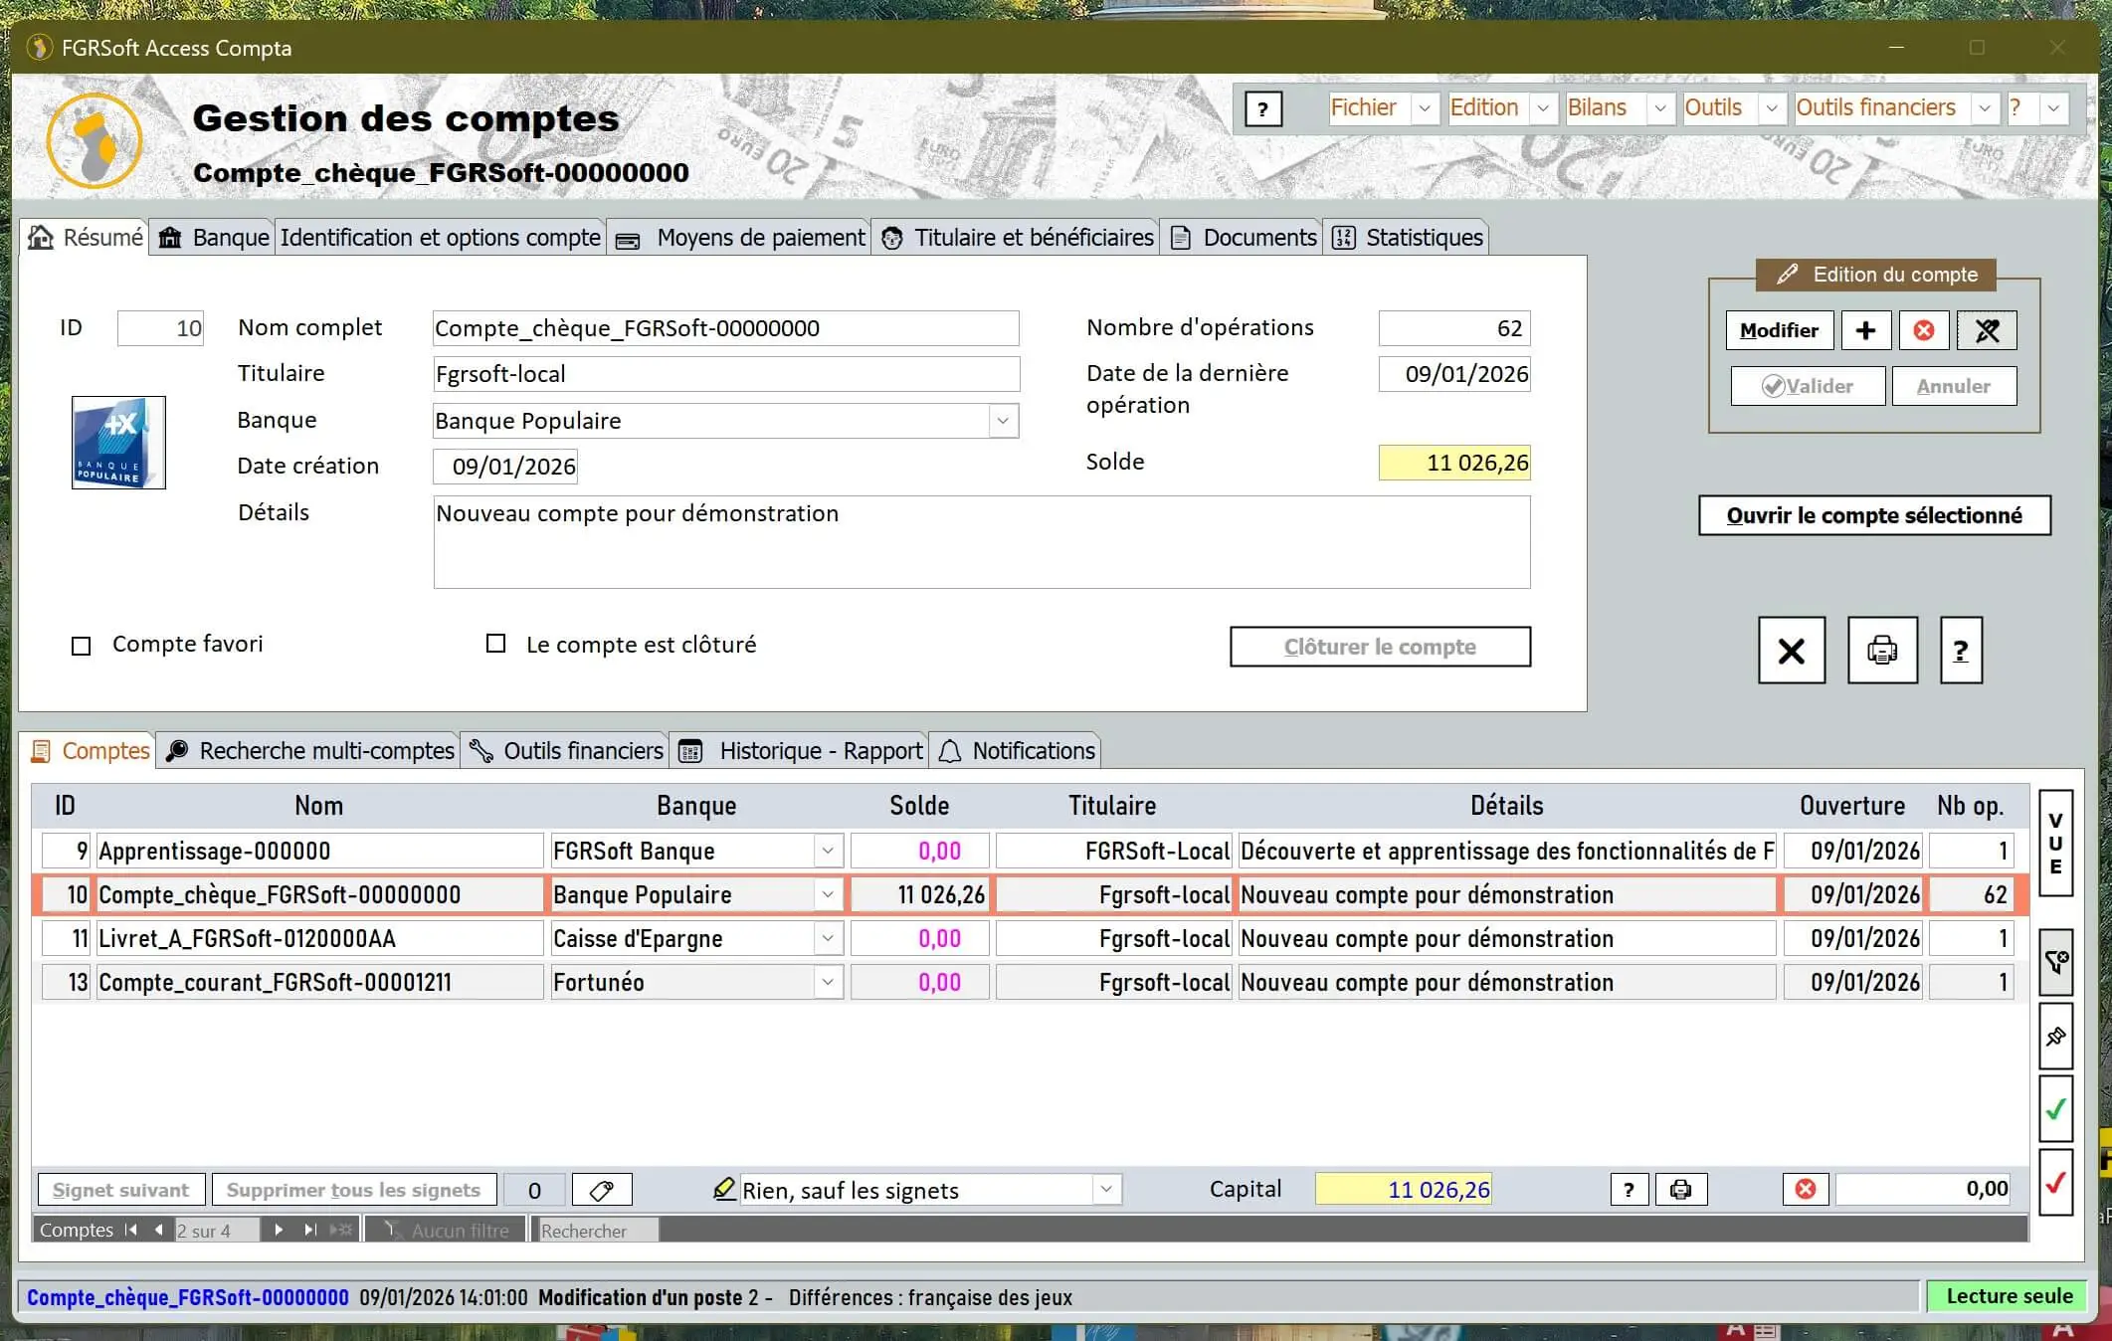Click the red delete account icon
The image size is (2112, 1341).
pyautogui.click(x=1924, y=330)
